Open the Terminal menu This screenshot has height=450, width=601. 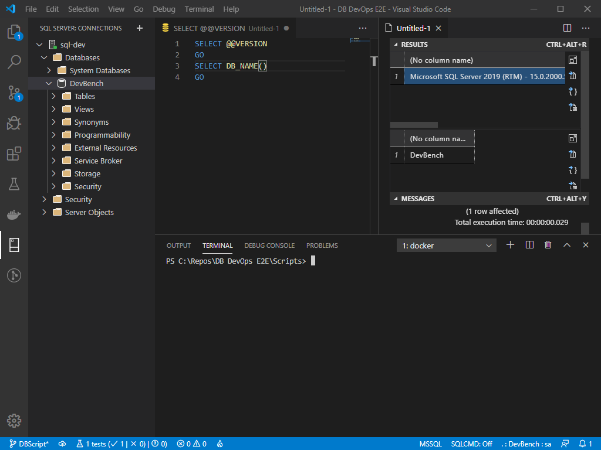200,9
